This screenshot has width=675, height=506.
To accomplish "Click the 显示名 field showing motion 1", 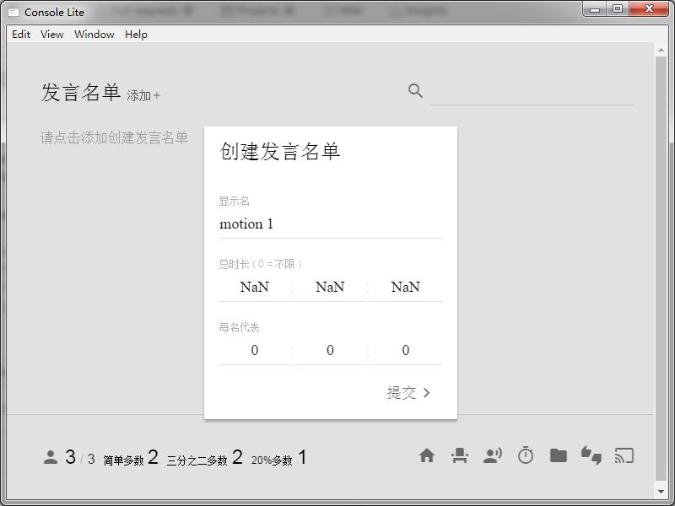I will [x=329, y=223].
